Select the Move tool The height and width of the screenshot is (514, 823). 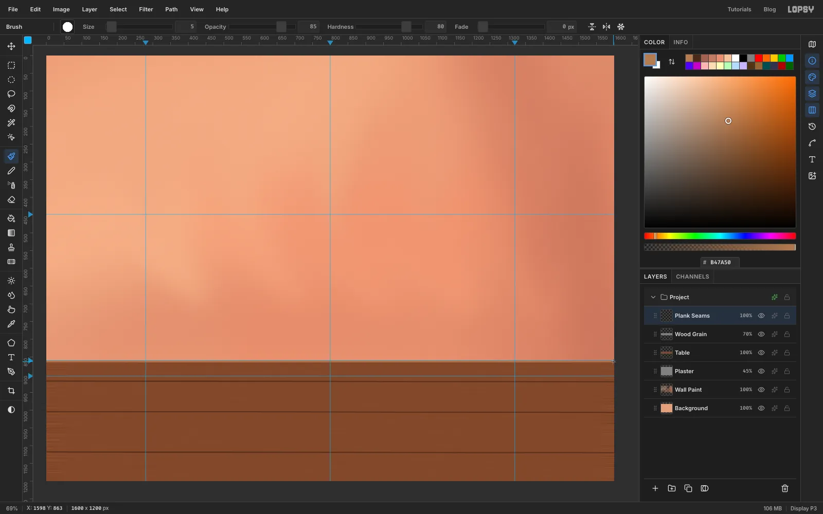pyautogui.click(x=11, y=46)
